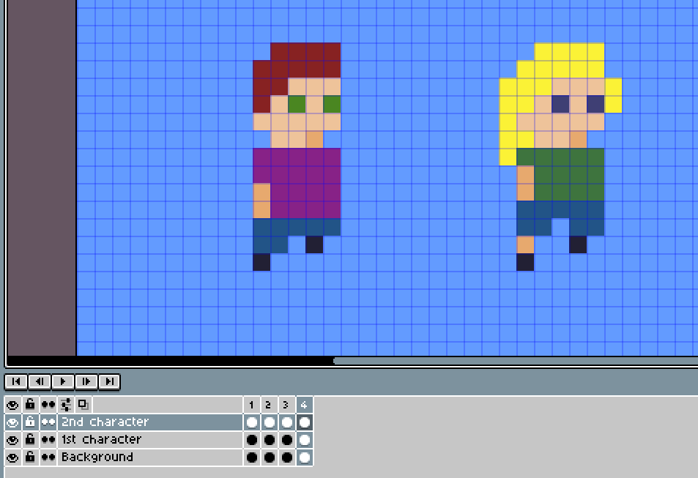
Task: Select Background cel at frame 2
Action: click(270, 457)
